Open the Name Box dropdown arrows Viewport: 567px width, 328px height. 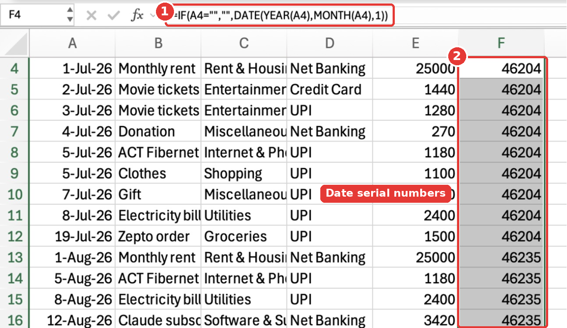70,15
